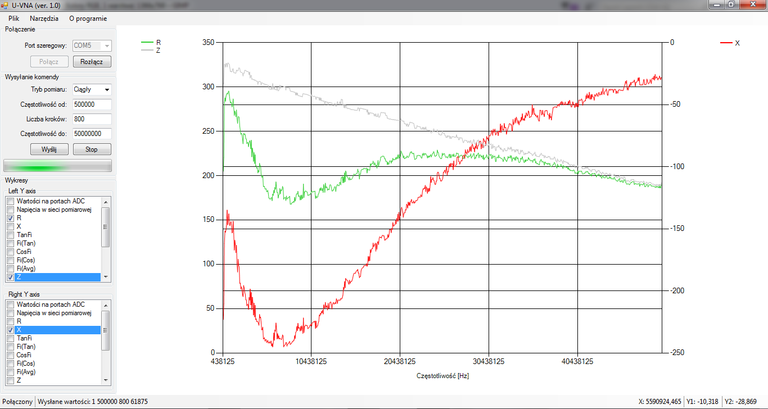This screenshot has height=409, width=768.
Task: Uncheck X in the Right Y axis list
Action: (x=10, y=330)
